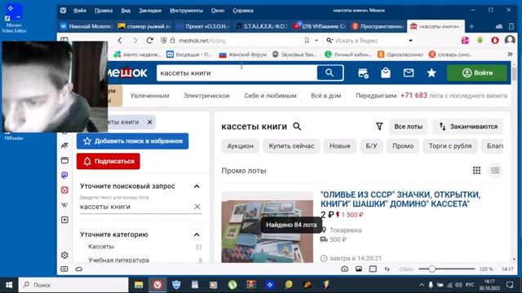Open the translate panel icon in sidebar
This screenshot has height=293, width=522.
64,145
